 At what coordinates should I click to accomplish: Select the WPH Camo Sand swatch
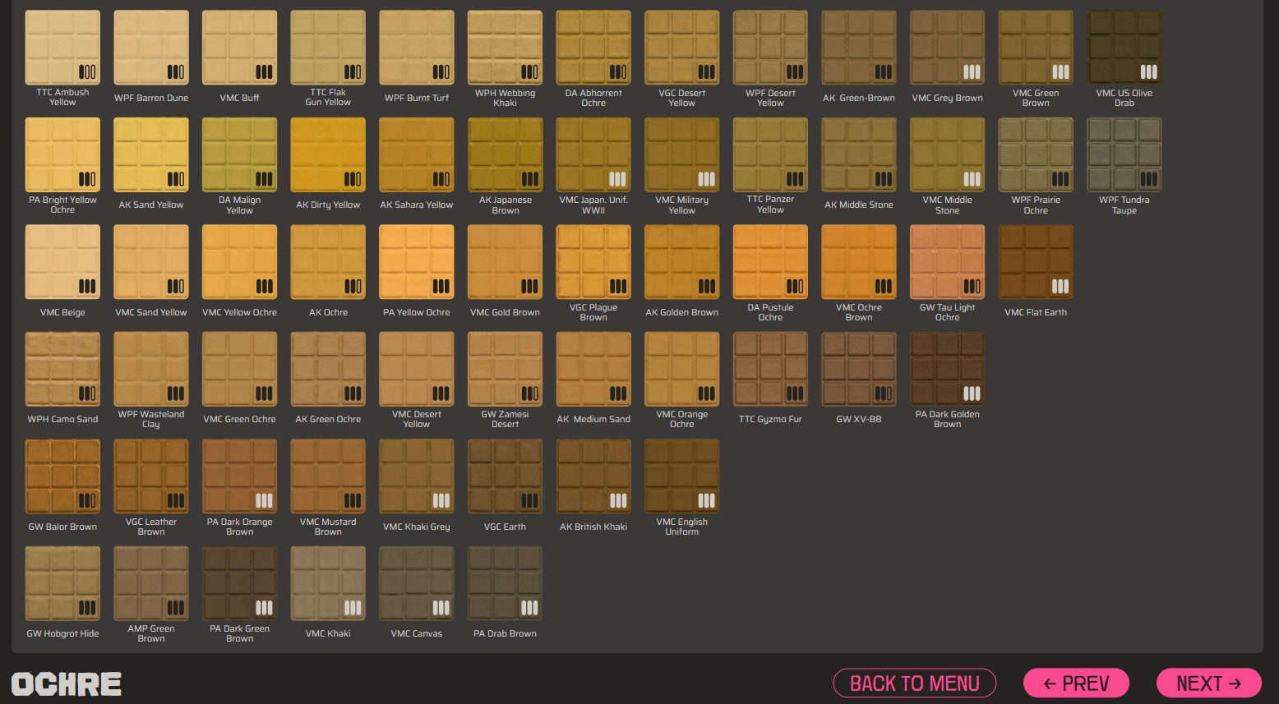pos(62,370)
